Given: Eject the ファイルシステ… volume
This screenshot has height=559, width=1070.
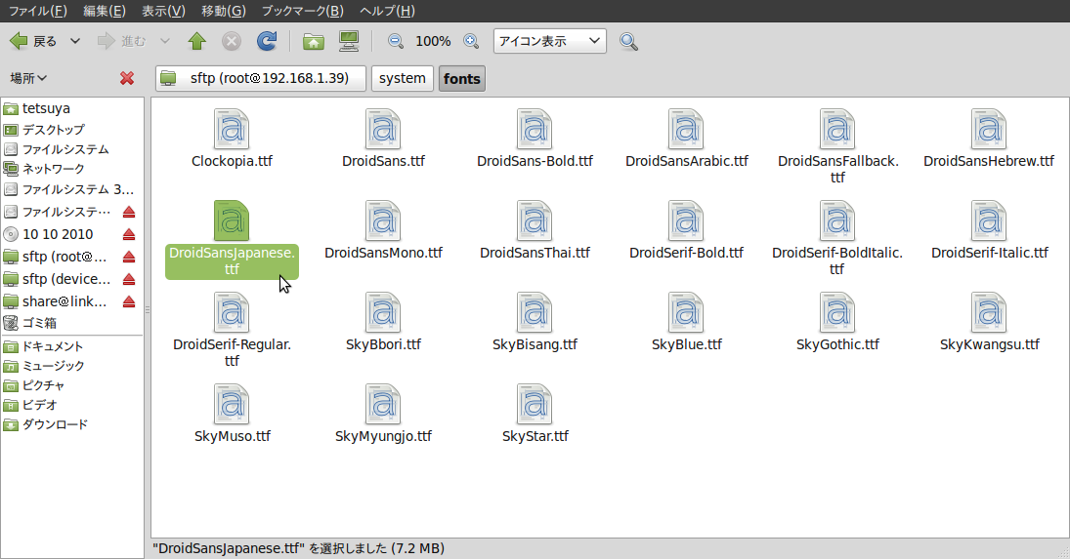Looking at the screenshot, I should 129,213.
